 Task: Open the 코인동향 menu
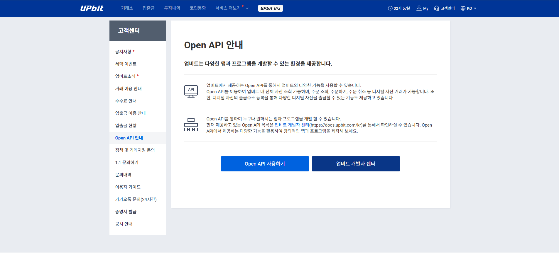198,8
